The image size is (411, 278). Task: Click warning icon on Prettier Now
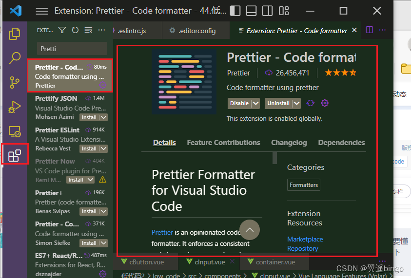click(102, 180)
